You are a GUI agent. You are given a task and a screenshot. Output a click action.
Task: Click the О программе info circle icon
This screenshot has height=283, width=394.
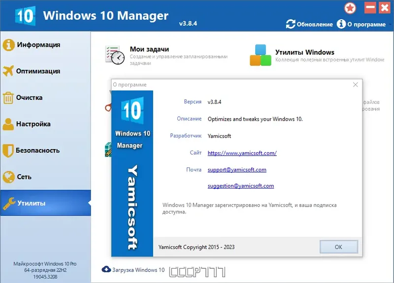pos(341,24)
